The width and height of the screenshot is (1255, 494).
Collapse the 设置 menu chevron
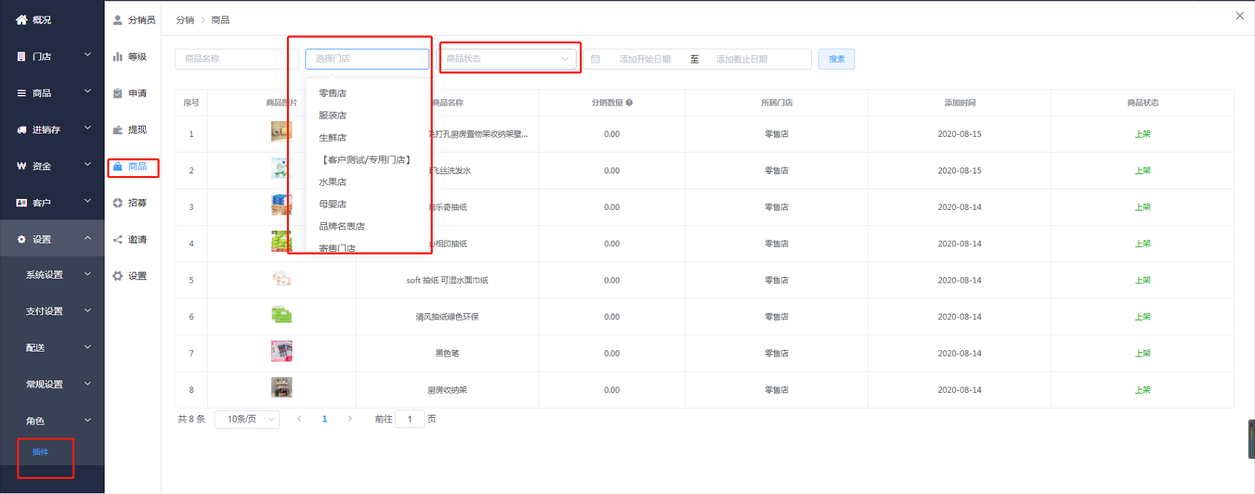coord(87,238)
